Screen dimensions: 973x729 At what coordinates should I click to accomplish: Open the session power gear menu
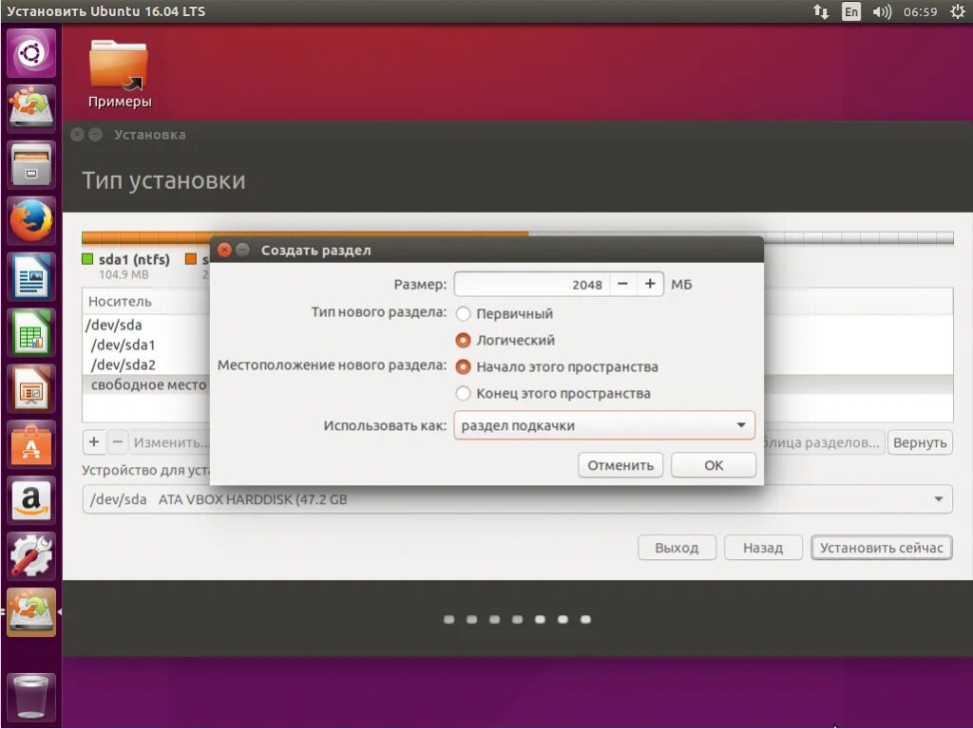pos(958,11)
